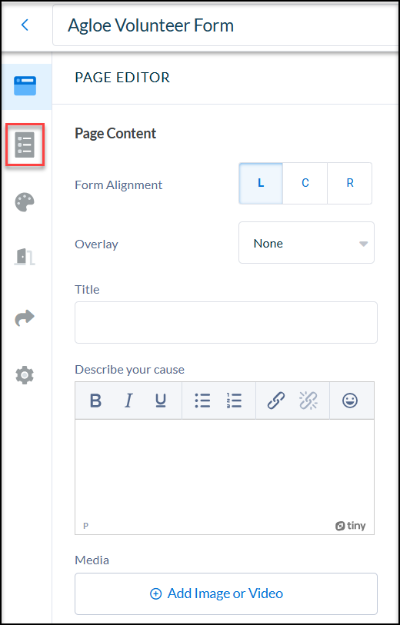Screen dimensions: 400x625
Task: Open the form fields list sidebar icon
Action: pos(25,145)
